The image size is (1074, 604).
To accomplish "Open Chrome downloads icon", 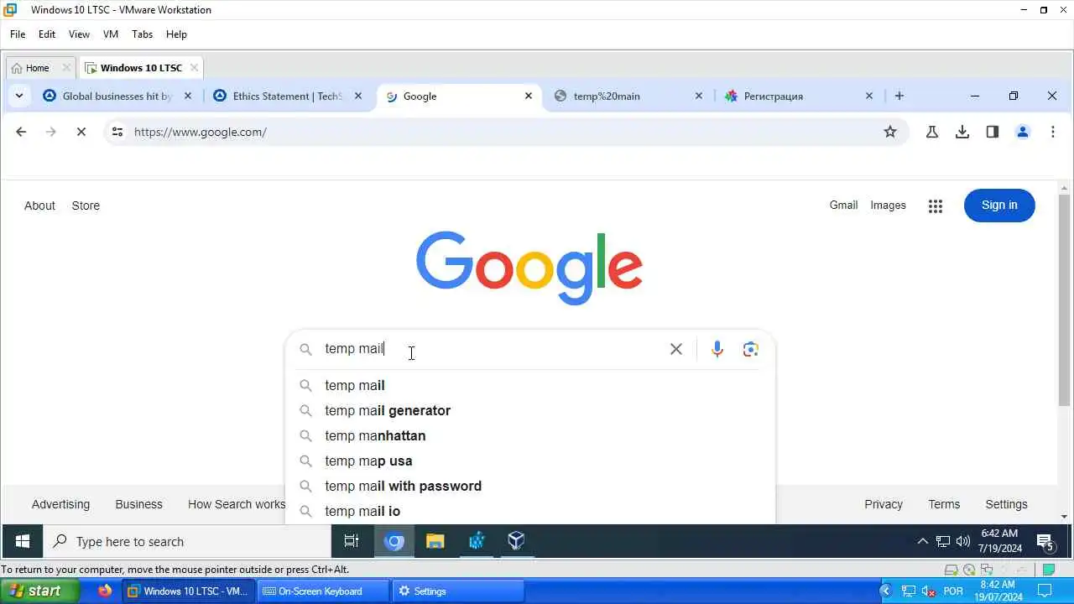I will [962, 132].
